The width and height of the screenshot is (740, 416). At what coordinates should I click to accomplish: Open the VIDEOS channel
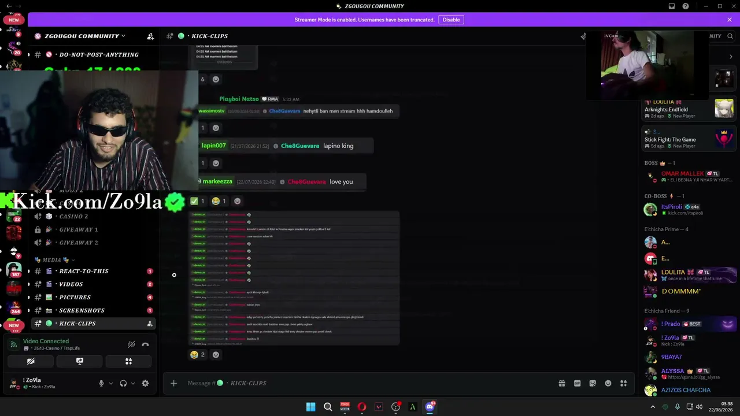pyautogui.click(x=92, y=284)
